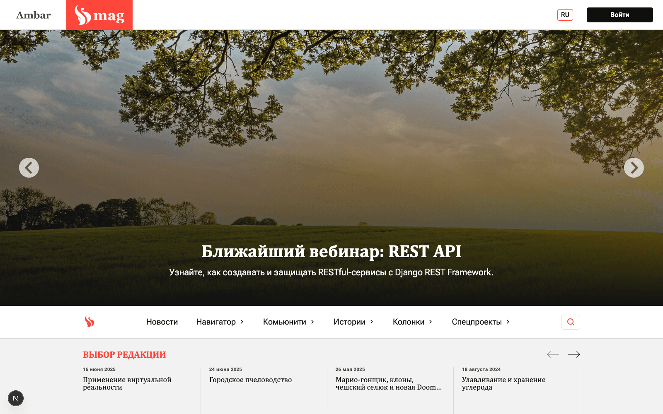Expand the Истории dropdown chevron
The image size is (663, 414).
click(372, 322)
